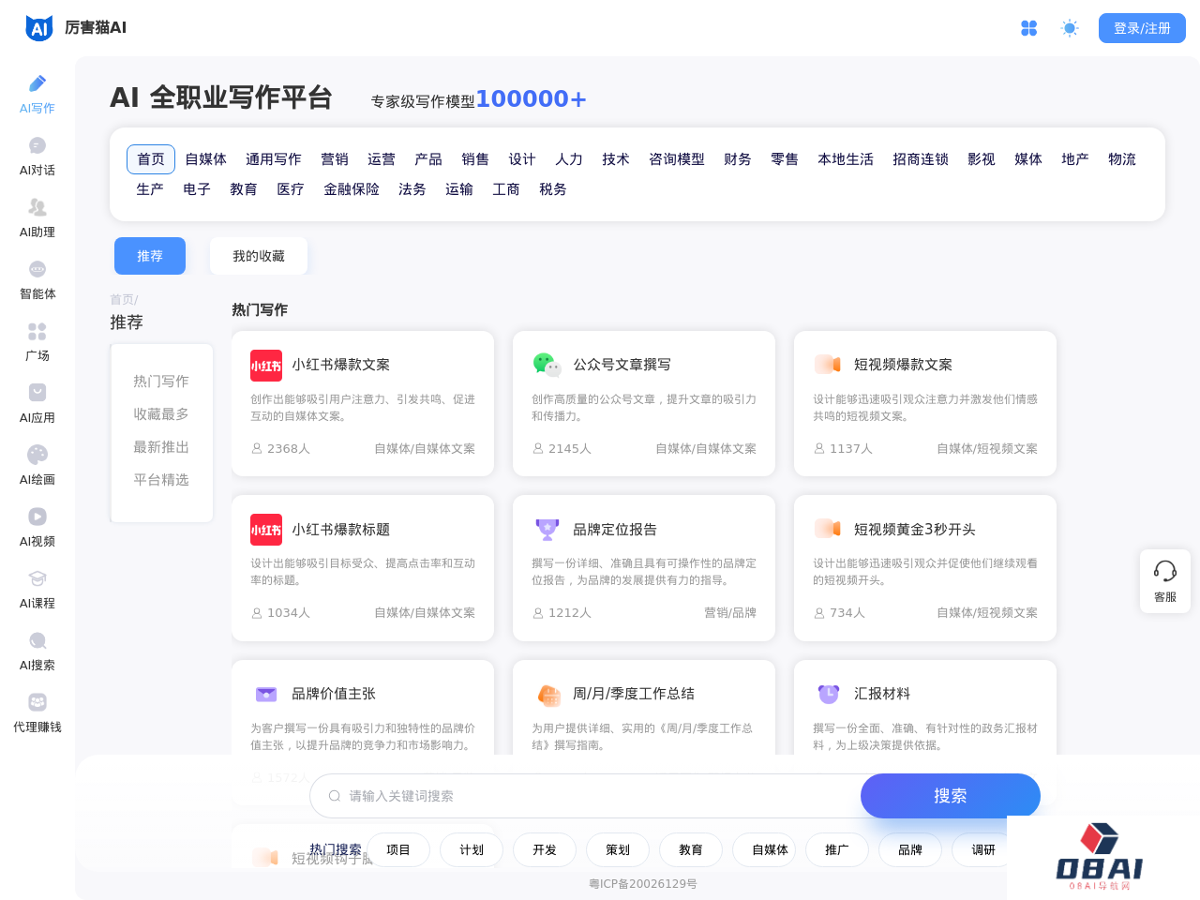Open AI对话 chat icon in sidebar
The image size is (1200, 900).
coord(37,146)
